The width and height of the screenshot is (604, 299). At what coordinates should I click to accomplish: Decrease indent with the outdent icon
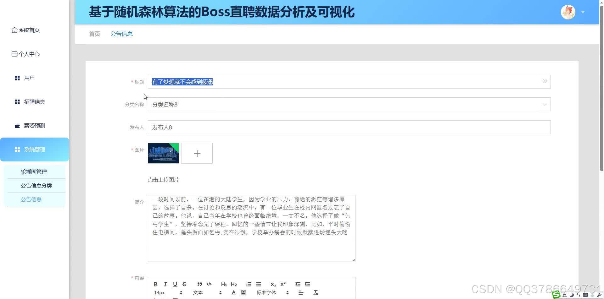(298, 284)
